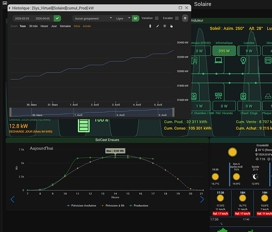
Task: Toggle Prévision à 6h series in legend
Action: [113, 206]
